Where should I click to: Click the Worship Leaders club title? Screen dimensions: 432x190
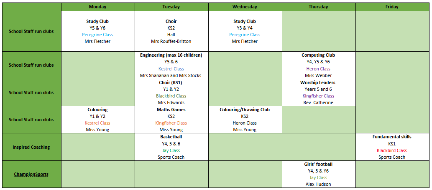coord(318,82)
